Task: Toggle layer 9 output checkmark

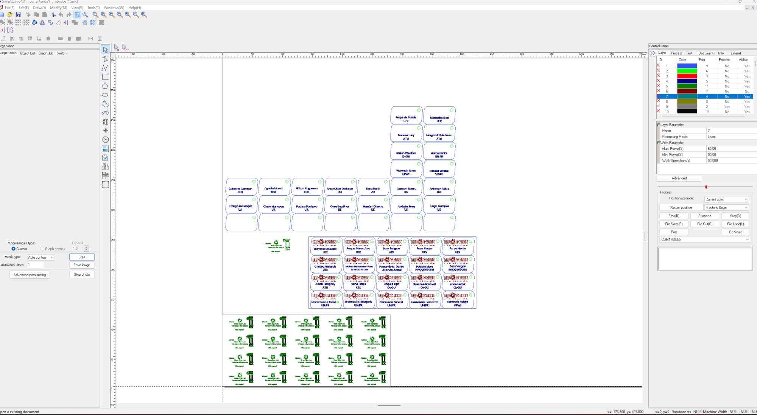Action: 659,106
